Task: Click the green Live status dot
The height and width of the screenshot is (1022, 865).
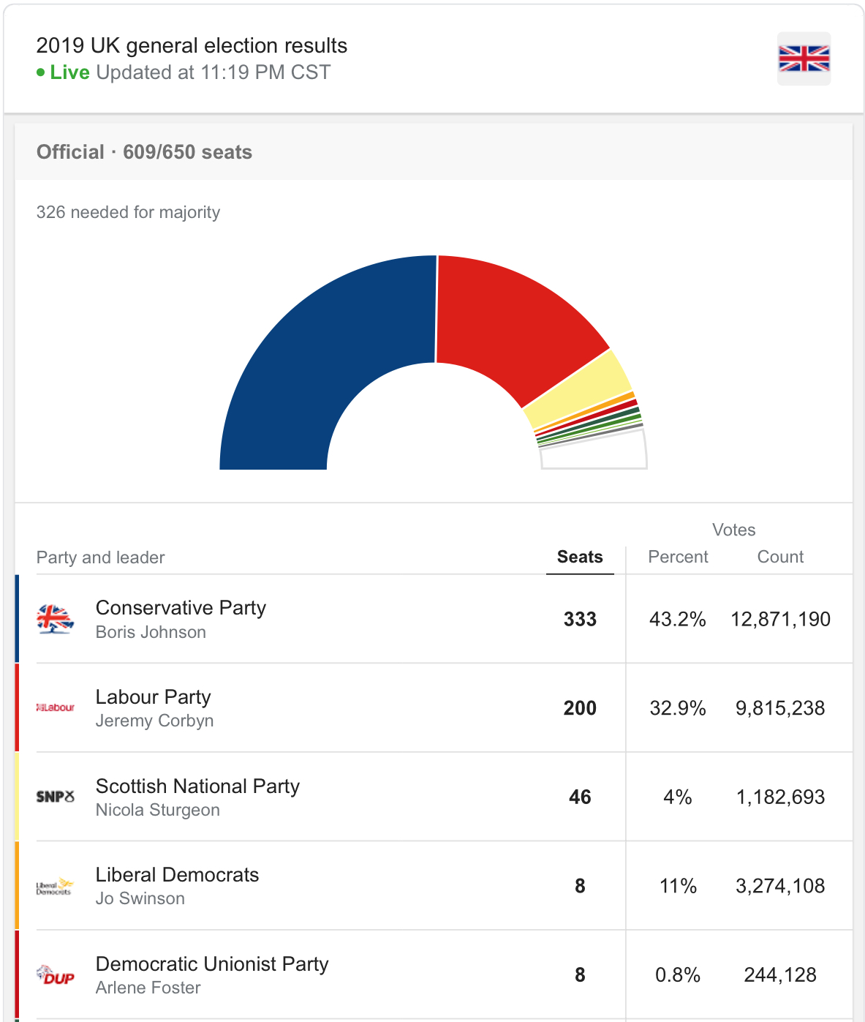Action: [x=41, y=72]
